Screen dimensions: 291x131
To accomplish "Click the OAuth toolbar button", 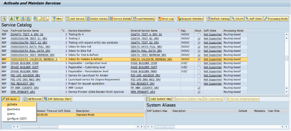I will pyautogui.click(x=238, y=18).
